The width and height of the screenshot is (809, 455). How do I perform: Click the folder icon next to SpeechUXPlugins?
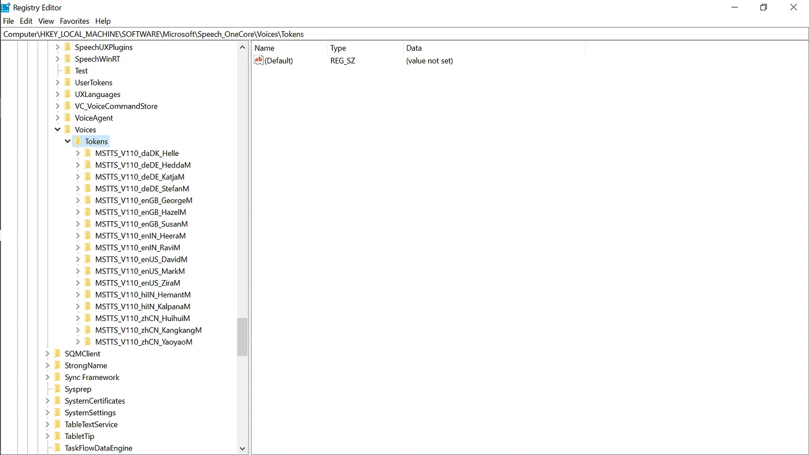[68, 47]
